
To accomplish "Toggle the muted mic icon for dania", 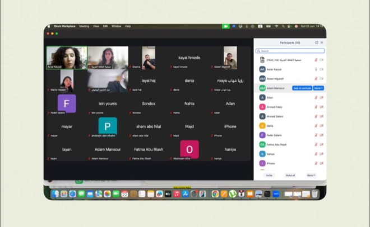I will tap(316, 126).
